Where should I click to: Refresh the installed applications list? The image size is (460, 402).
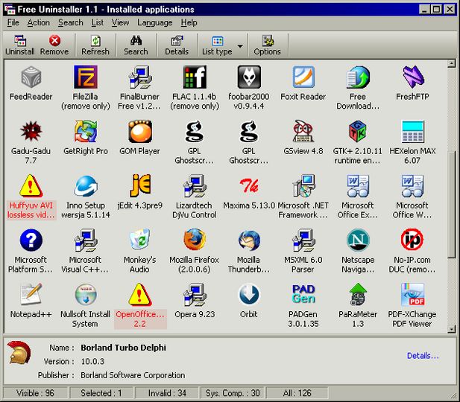pos(95,45)
